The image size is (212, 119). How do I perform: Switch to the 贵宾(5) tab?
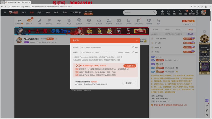pos(179,30)
